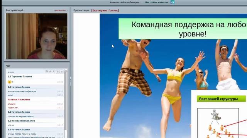Click the 'Чат' panel header
This screenshot has width=247, height=138.
point(8,66)
